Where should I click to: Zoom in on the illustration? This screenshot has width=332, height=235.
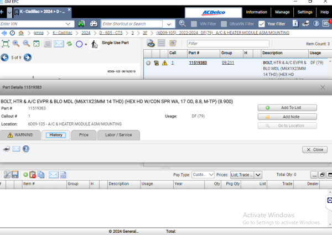[16, 44]
